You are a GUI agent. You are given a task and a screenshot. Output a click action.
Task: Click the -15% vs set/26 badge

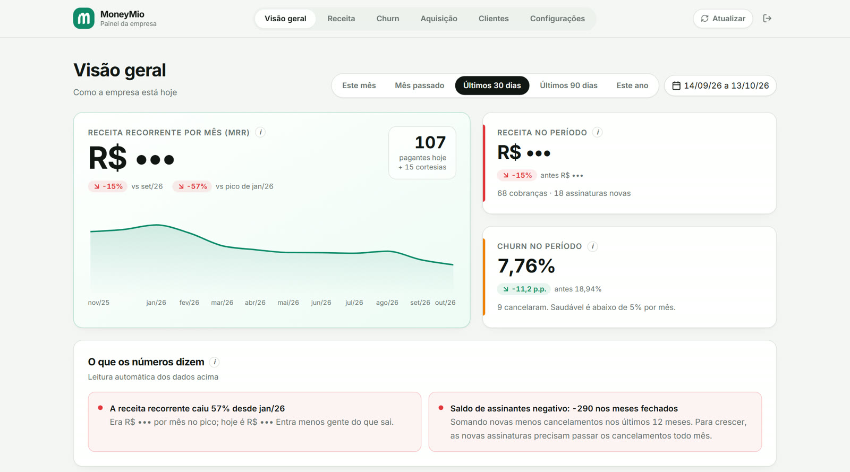pos(108,186)
